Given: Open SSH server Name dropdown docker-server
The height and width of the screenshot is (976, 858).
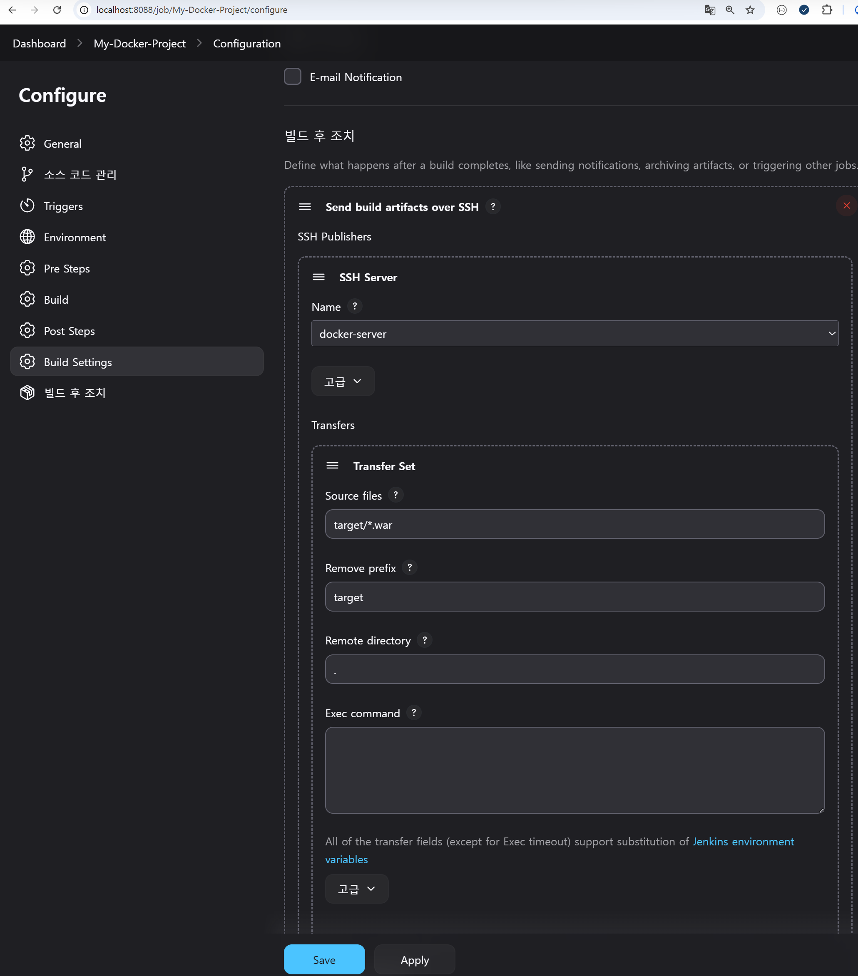Looking at the screenshot, I should (574, 333).
